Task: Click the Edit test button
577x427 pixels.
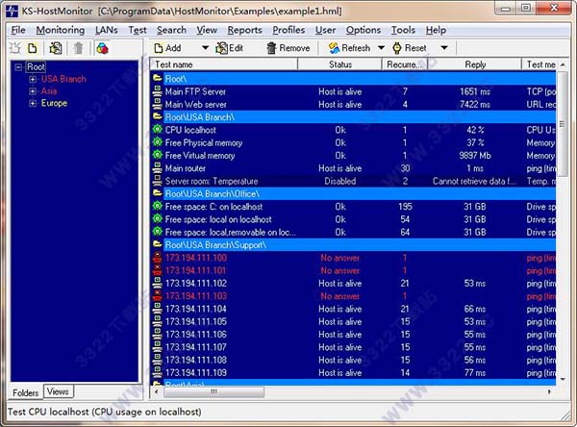Action: tap(229, 48)
